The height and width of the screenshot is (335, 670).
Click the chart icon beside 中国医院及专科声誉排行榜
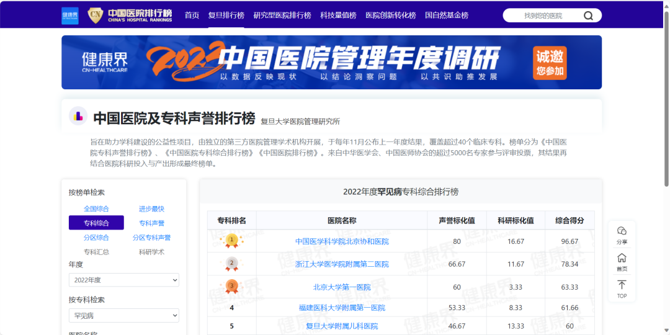coord(78,116)
